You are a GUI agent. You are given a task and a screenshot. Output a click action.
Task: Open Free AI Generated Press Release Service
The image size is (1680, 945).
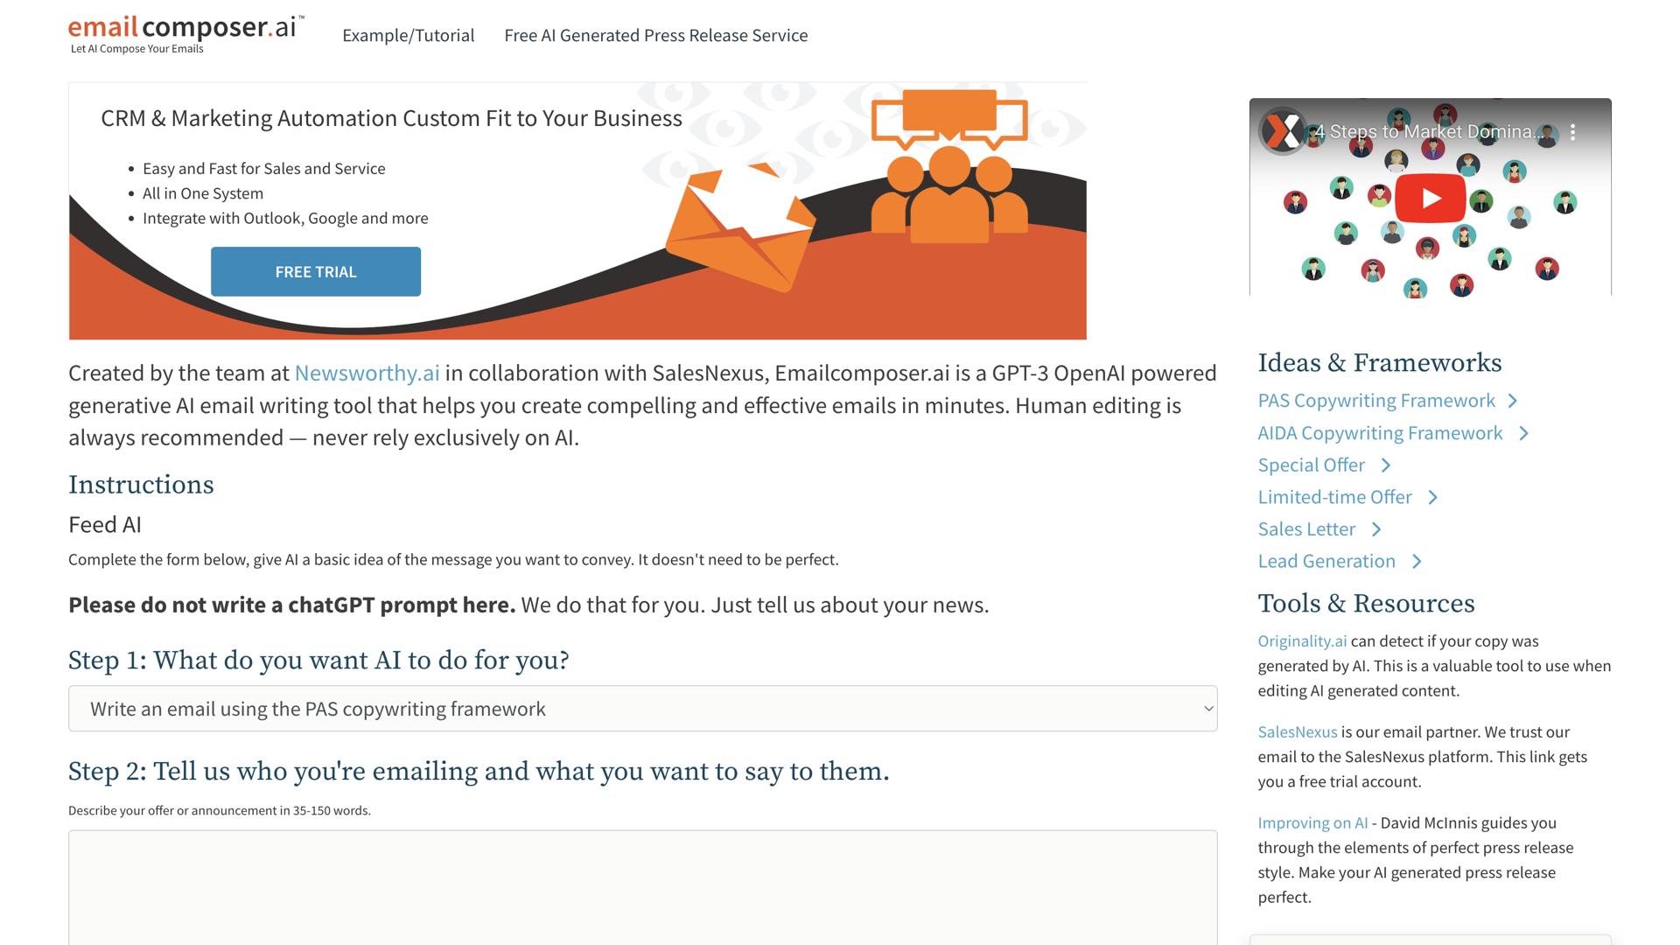click(656, 35)
